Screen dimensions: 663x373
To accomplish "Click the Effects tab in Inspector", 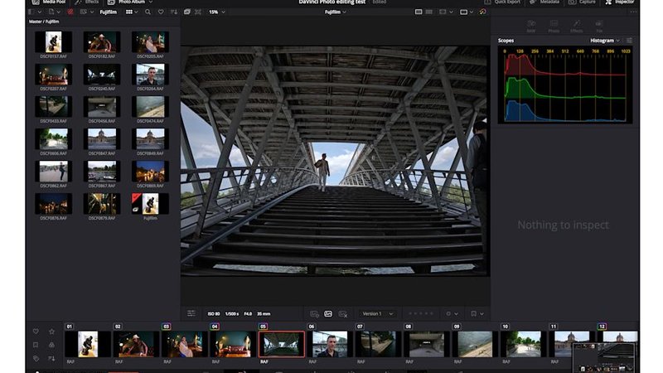I will pyautogui.click(x=576, y=27).
